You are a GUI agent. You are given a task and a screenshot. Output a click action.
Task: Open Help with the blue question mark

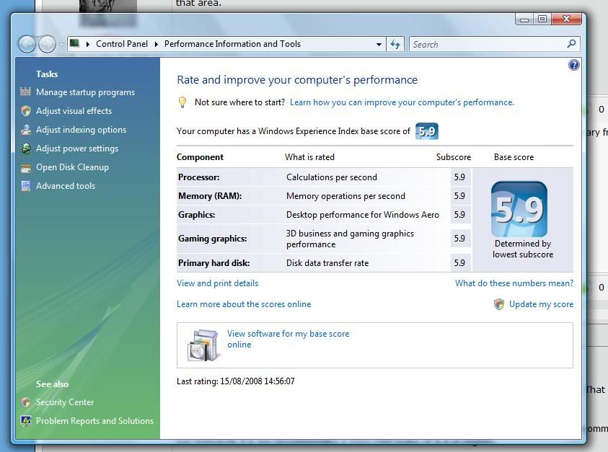click(x=574, y=65)
